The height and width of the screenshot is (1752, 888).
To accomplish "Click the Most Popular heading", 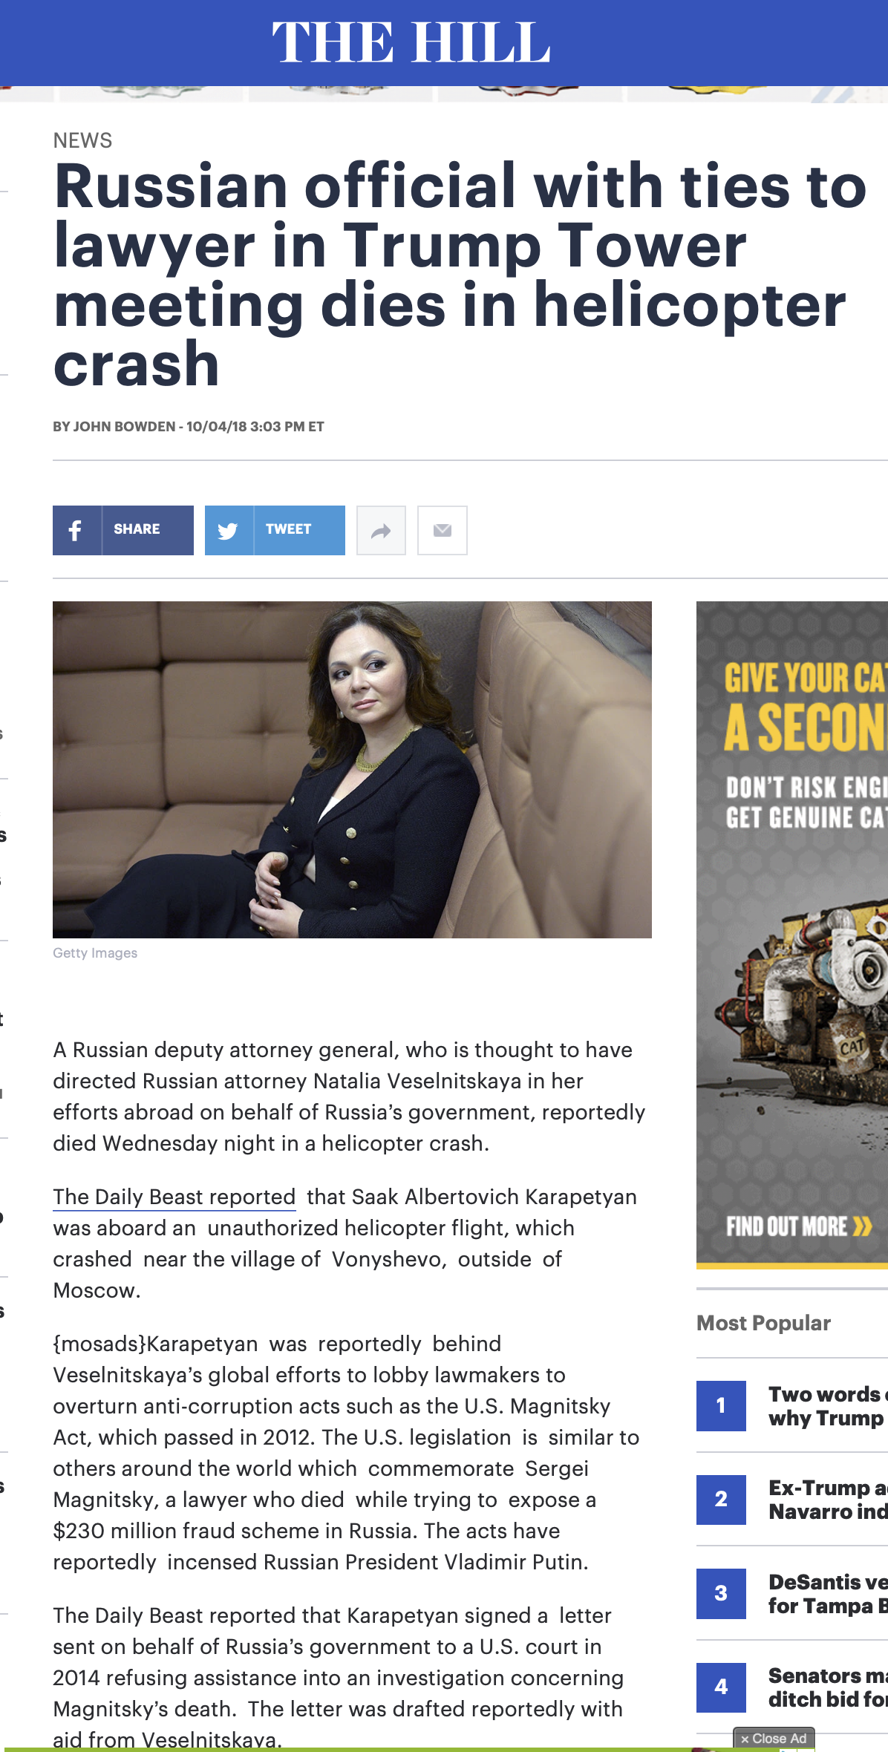I will coord(763,1323).
